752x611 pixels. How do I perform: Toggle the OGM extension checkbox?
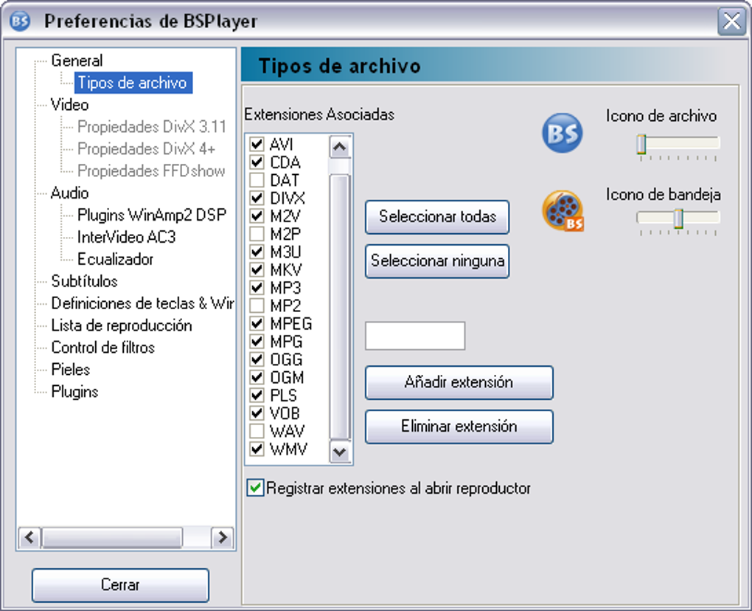(x=257, y=377)
